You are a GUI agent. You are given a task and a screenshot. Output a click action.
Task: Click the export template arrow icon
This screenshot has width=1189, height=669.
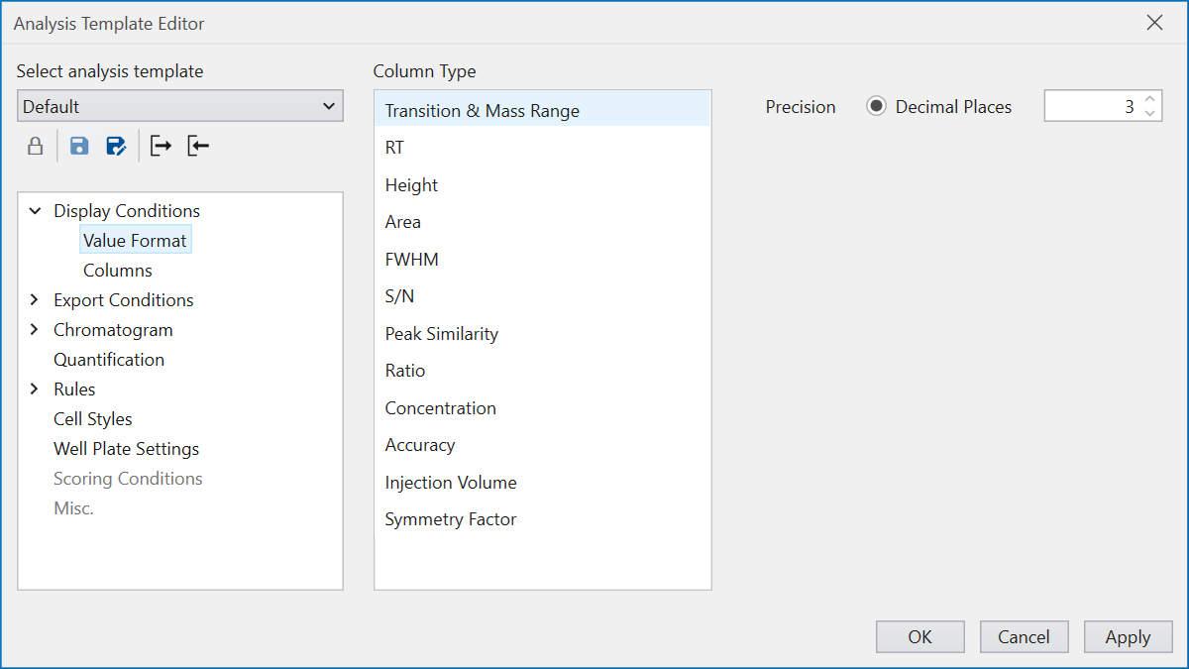(161, 147)
